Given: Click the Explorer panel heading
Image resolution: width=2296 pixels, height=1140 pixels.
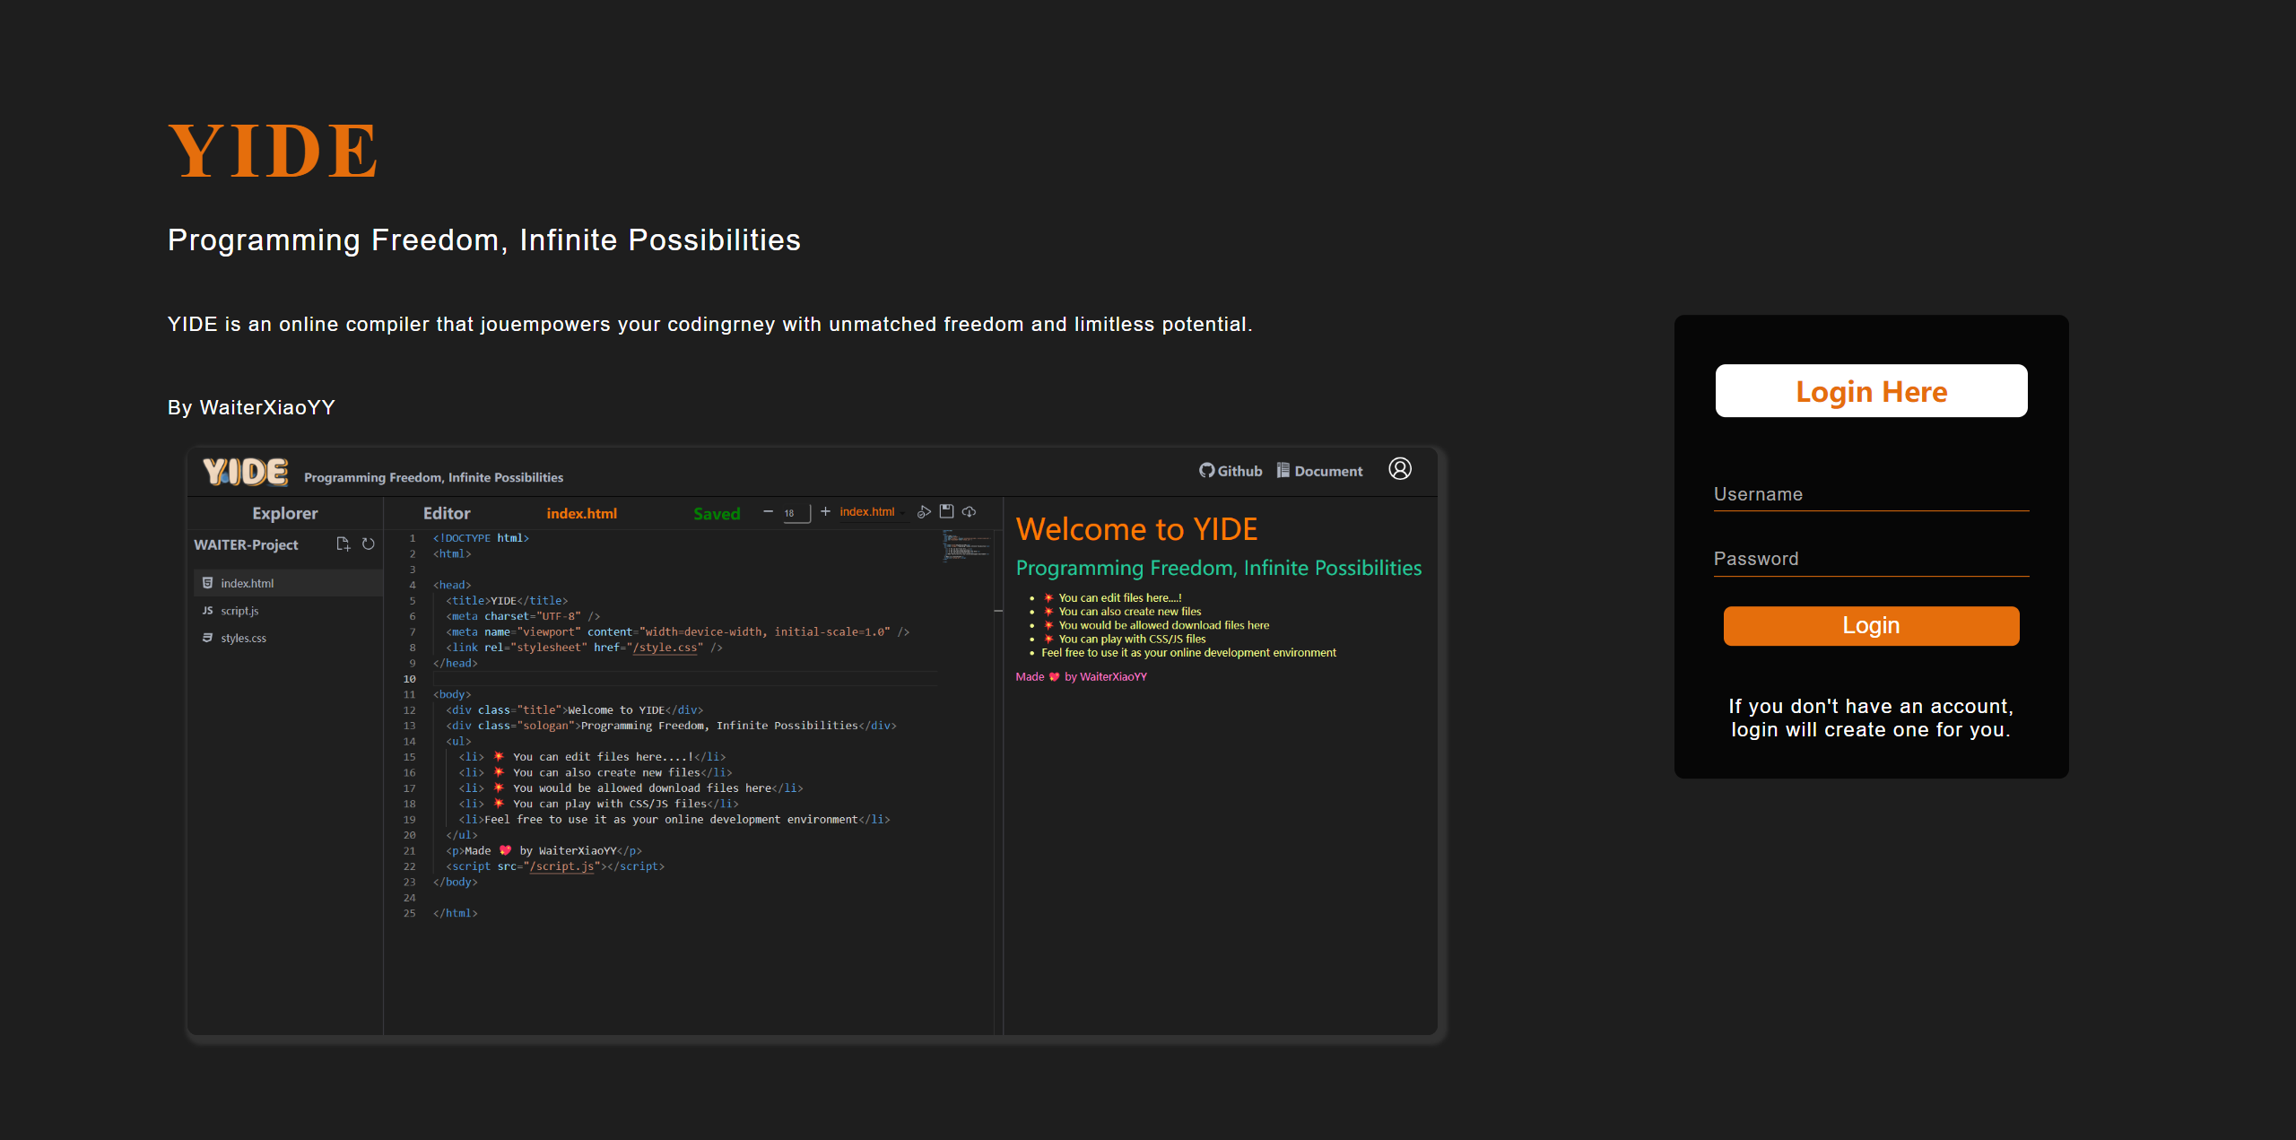Looking at the screenshot, I should click(284, 513).
